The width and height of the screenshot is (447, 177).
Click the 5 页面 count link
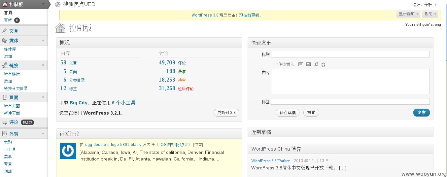click(x=70, y=71)
